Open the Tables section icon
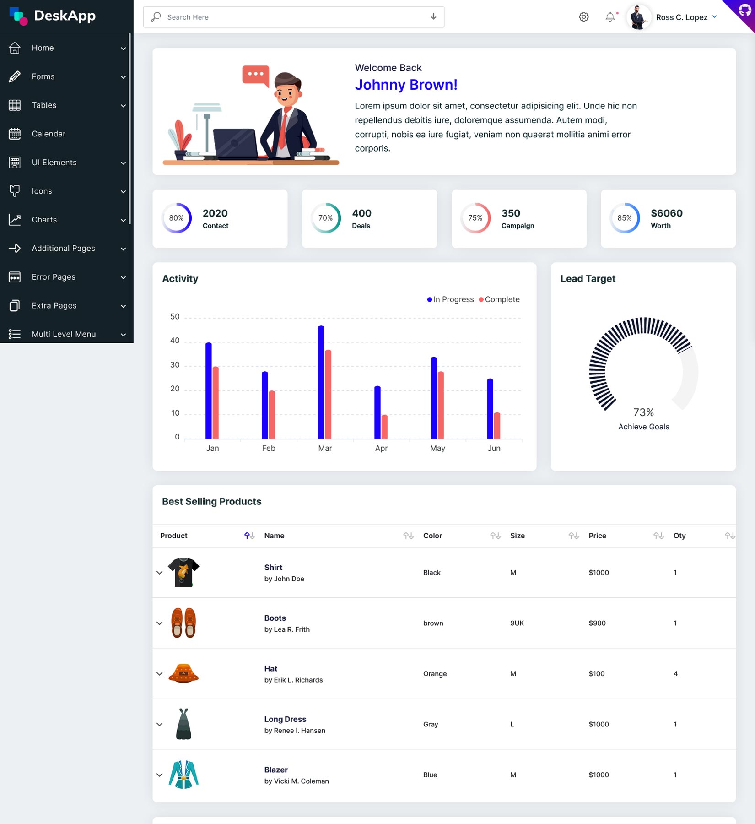This screenshot has height=824, width=755. tap(15, 105)
